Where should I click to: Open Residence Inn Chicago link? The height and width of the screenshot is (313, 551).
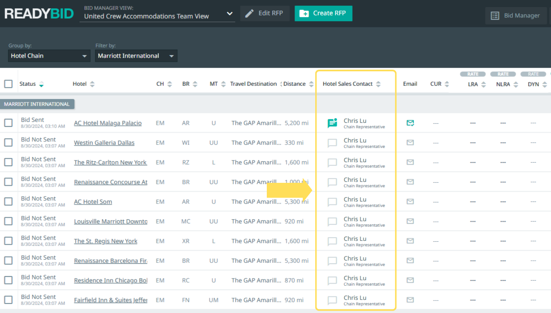[x=111, y=280]
